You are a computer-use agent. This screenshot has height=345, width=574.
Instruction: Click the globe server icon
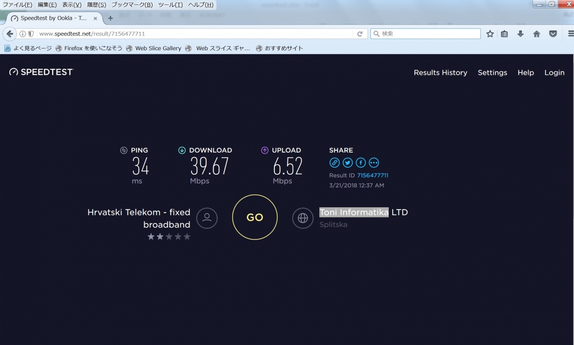click(x=303, y=218)
